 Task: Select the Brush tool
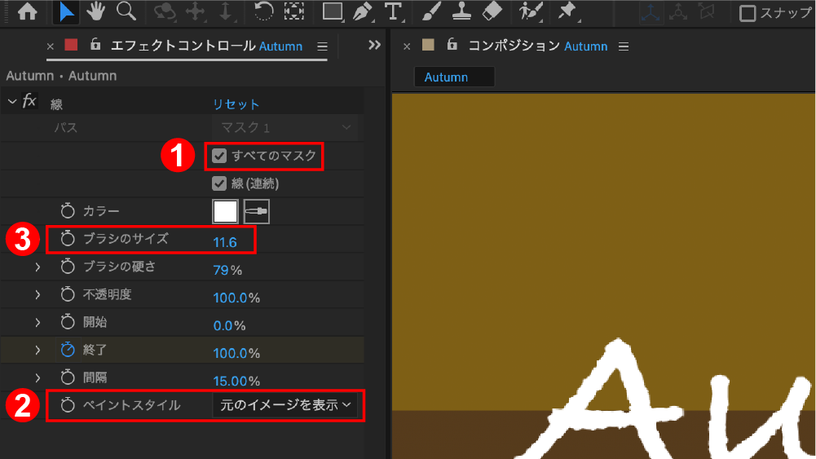(431, 12)
